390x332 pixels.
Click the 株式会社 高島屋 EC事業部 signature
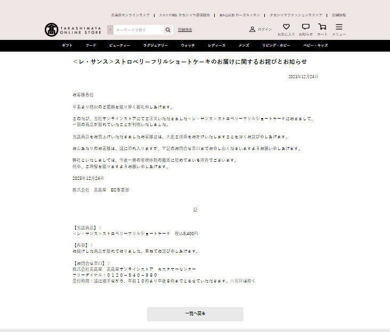point(101,190)
